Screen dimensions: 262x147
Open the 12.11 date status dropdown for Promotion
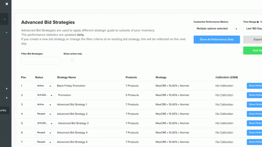[45, 95]
